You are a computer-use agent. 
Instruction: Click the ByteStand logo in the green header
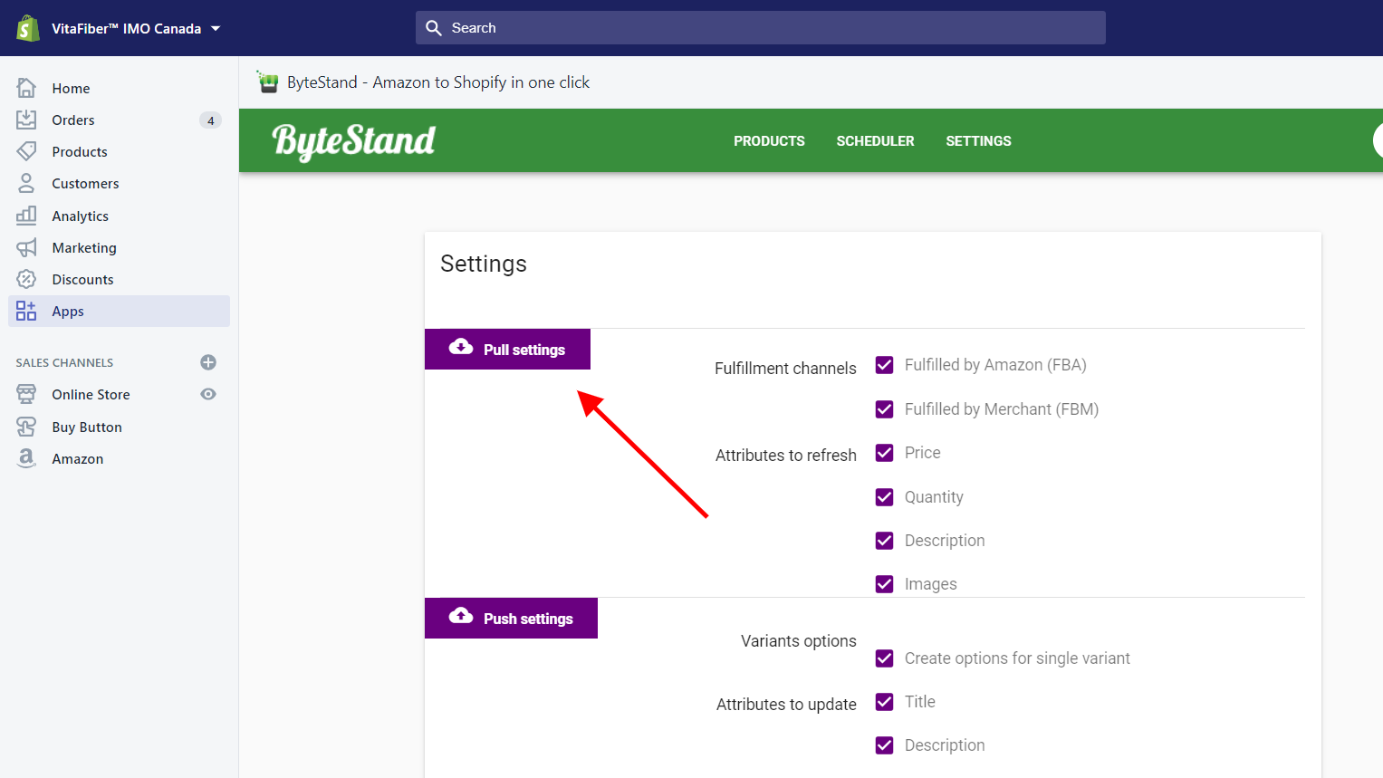tap(354, 141)
